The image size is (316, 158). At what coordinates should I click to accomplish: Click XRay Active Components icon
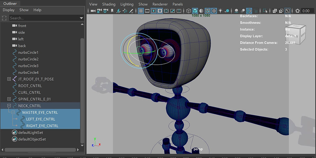(281, 11)
